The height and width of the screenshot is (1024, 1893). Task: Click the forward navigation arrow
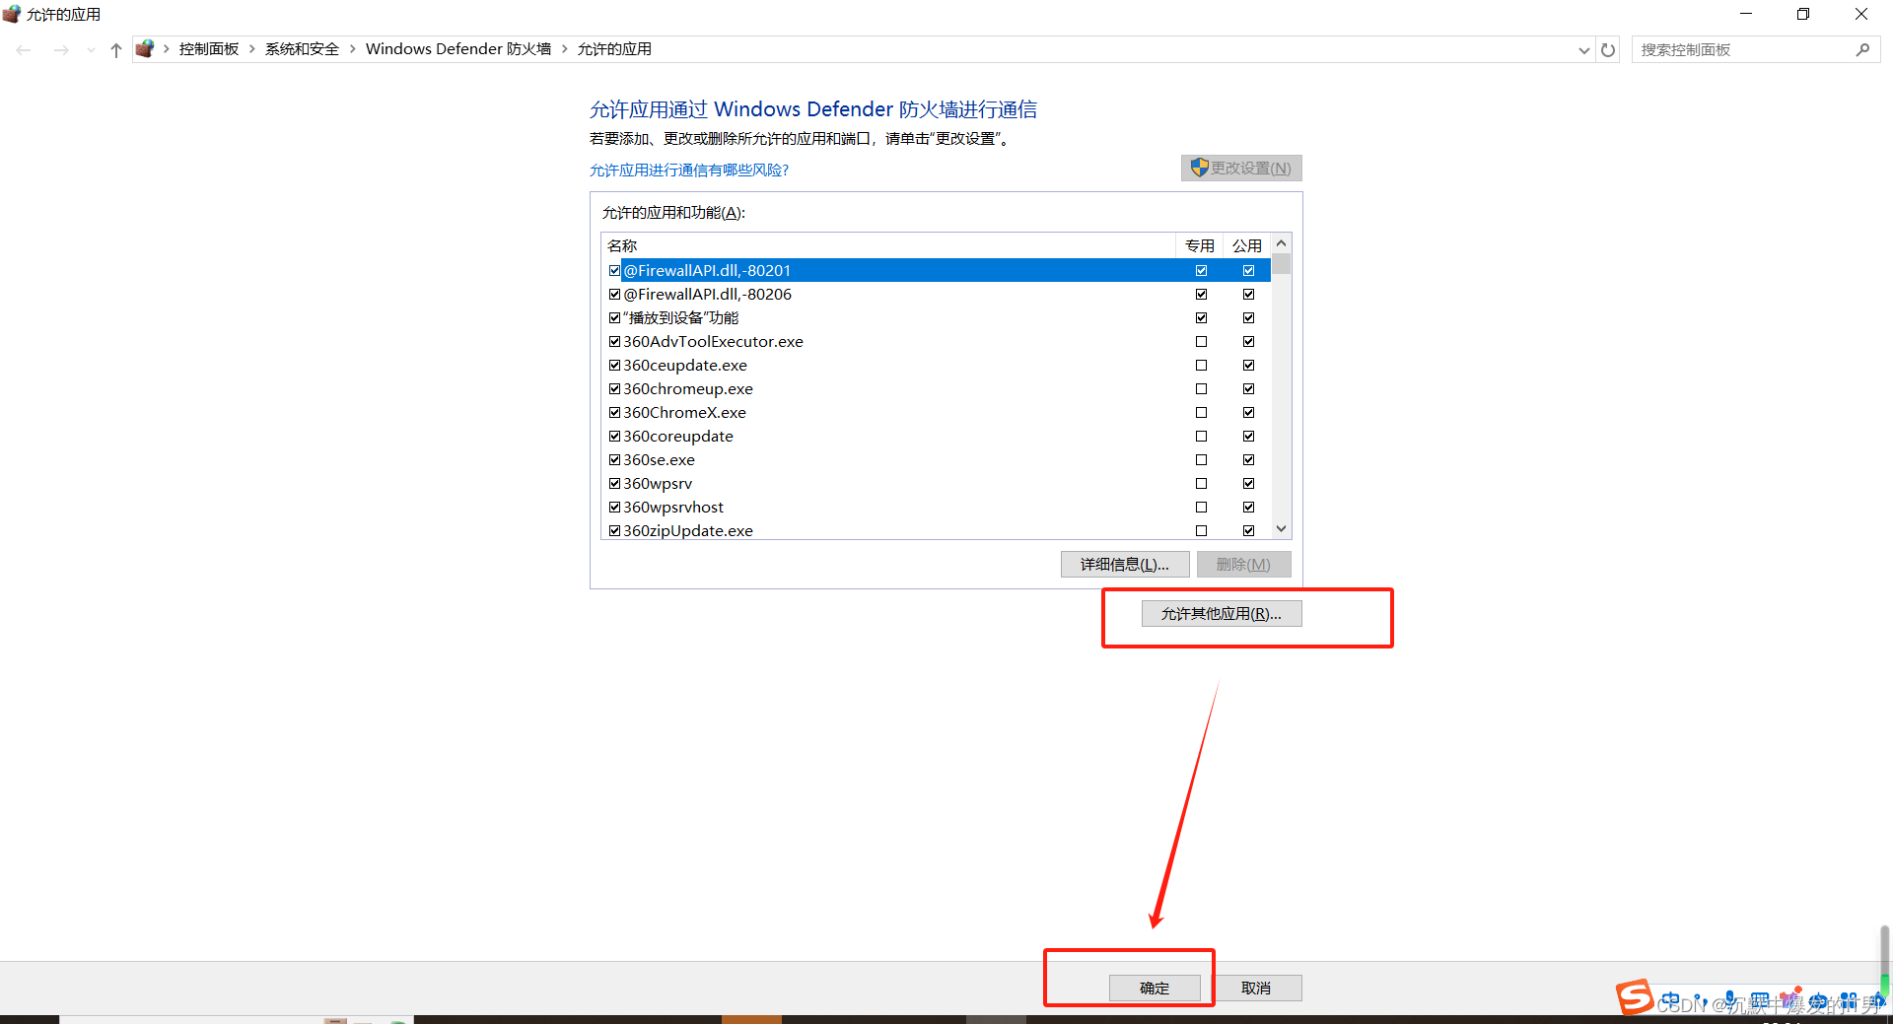61,49
